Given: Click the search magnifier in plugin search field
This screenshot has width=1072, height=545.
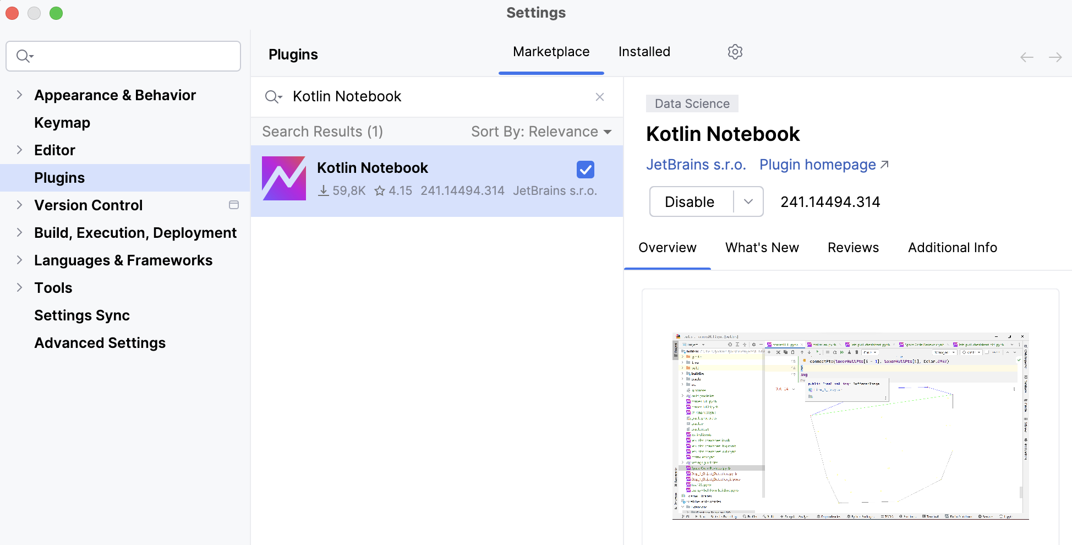Looking at the screenshot, I should [x=274, y=96].
